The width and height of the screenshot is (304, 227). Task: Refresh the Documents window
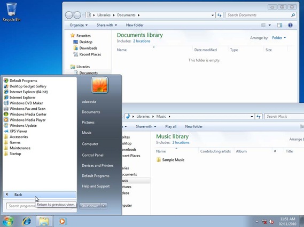tap(219, 15)
